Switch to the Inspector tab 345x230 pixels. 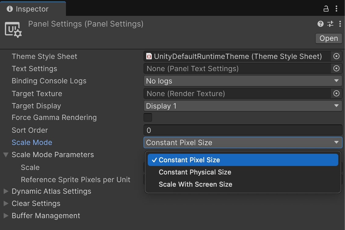[x=33, y=9]
